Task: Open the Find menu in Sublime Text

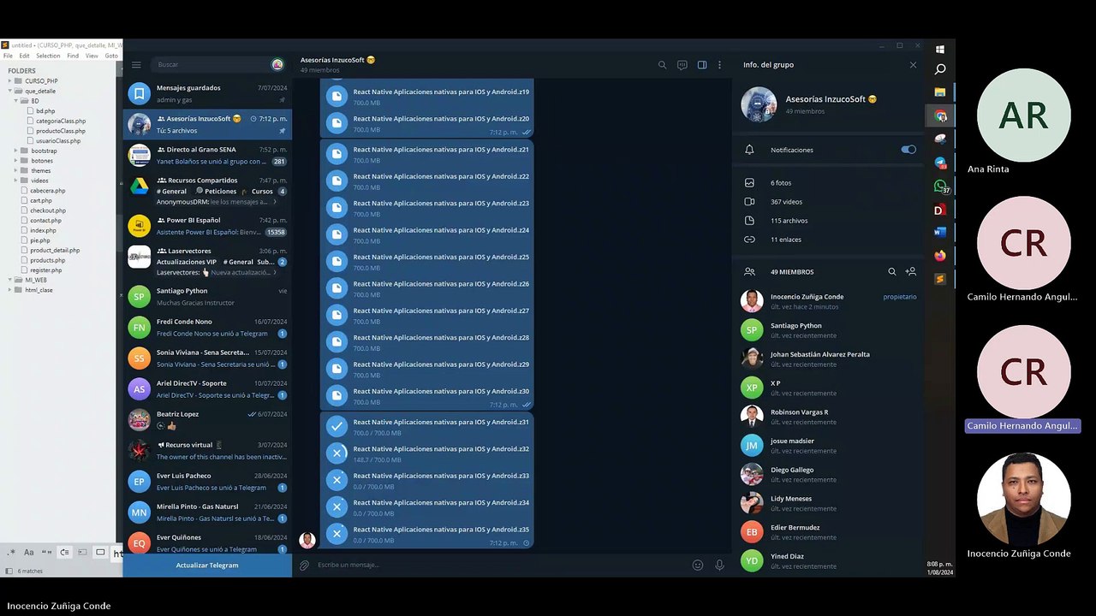Action: (73, 56)
